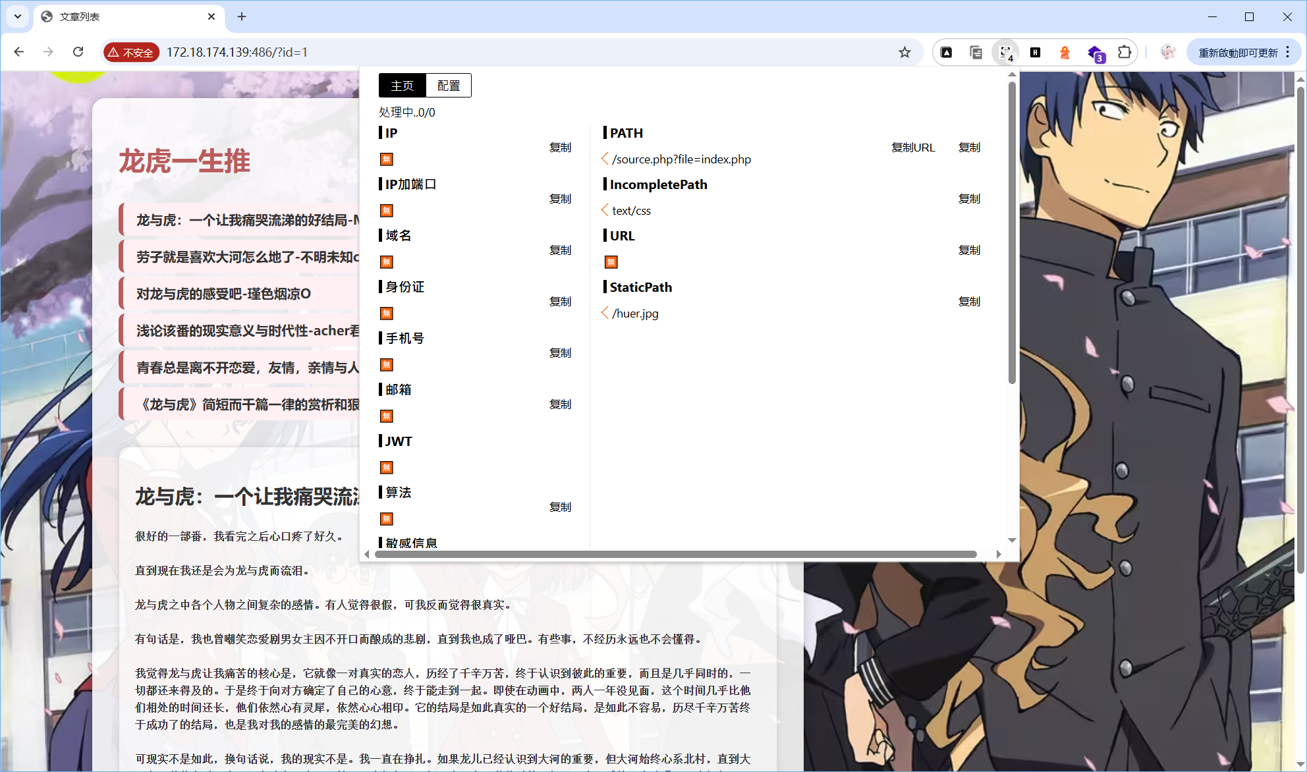Click the 无 icon under URL heading
This screenshot has height=772, width=1307.
tap(611, 262)
